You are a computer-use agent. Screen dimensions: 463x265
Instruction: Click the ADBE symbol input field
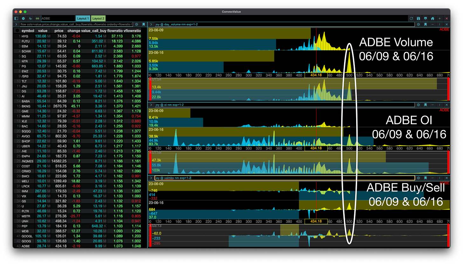58,19
